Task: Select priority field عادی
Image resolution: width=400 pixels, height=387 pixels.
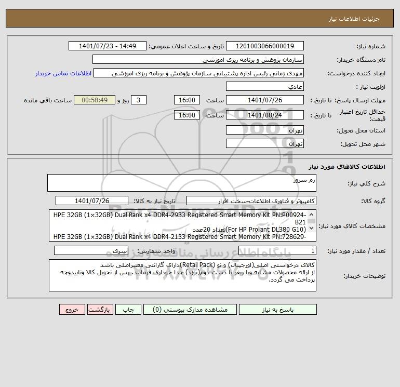Action: [265, 86]
